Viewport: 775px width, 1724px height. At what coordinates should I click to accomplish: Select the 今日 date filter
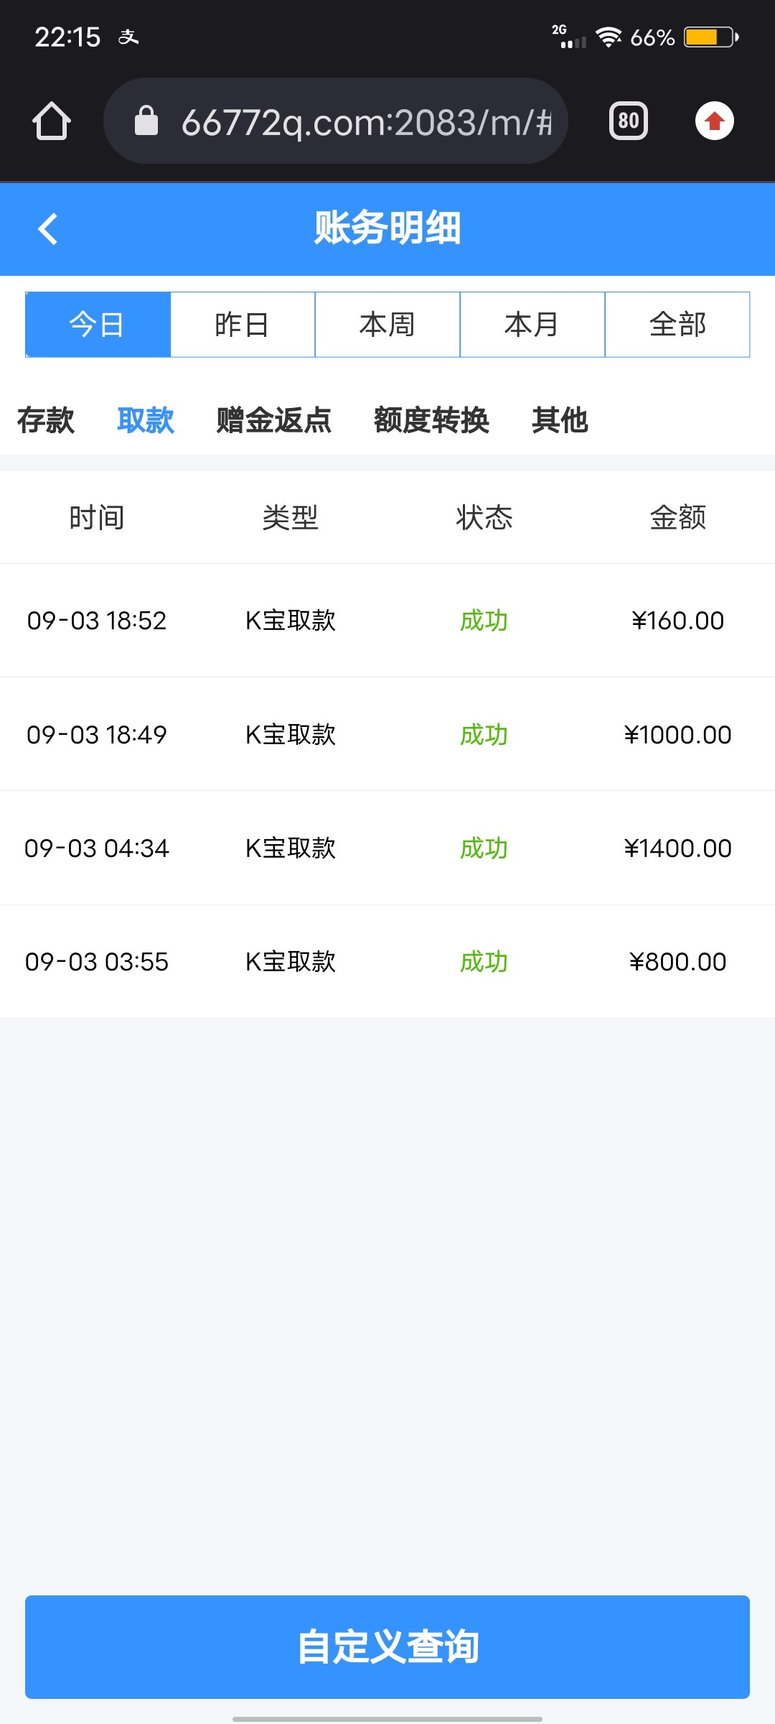[98, 325]
